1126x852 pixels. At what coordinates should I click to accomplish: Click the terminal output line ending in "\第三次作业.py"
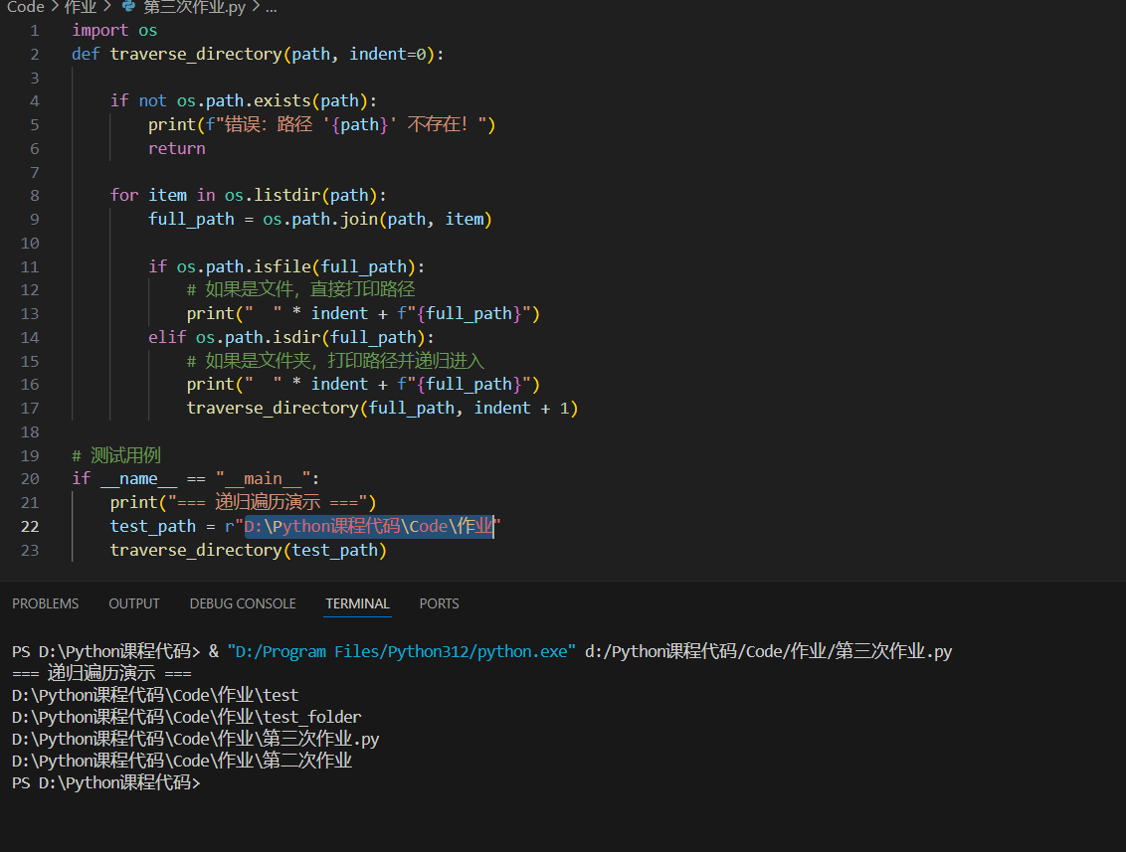point(195,740)
